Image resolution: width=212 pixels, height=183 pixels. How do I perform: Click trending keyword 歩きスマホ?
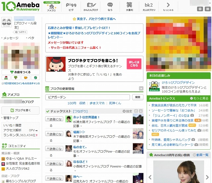pyautogui.click(x=97, y=103)
